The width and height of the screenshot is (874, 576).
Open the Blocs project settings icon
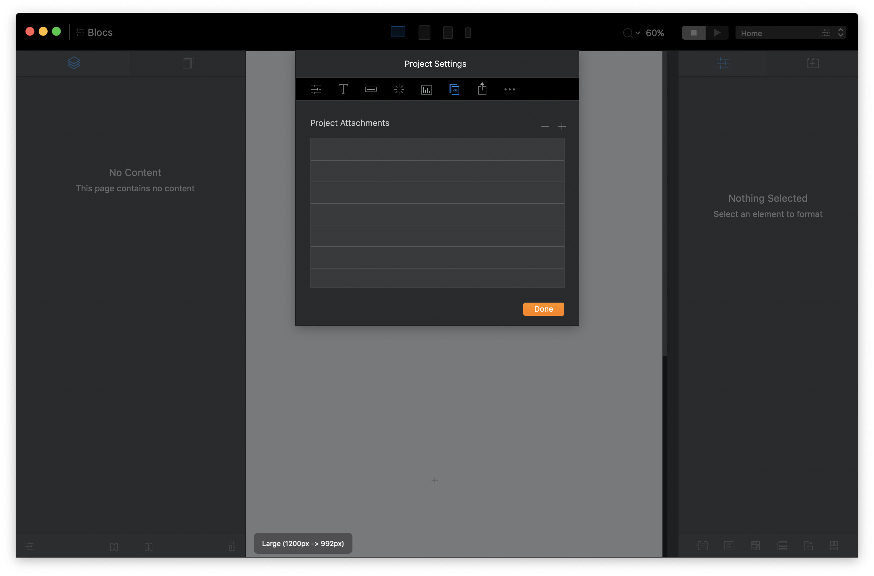point(80,33)
